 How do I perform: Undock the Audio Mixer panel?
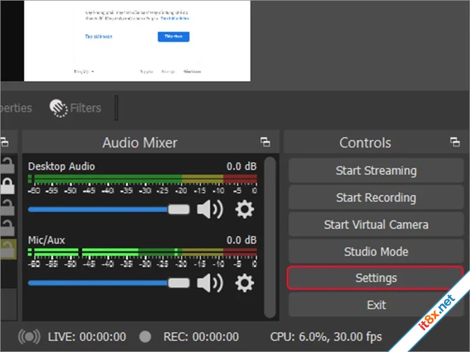coord(266,142)
